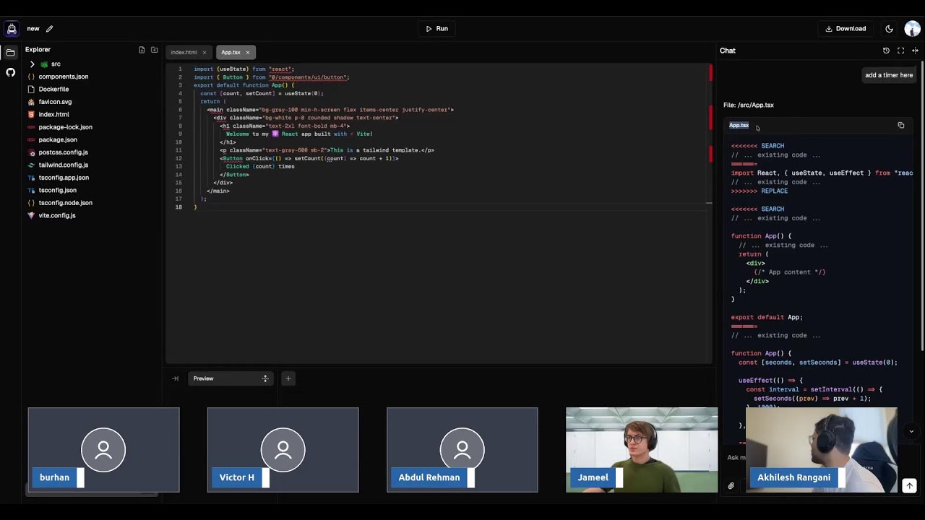Toggle dark mode moon icon

coord(889,29)
